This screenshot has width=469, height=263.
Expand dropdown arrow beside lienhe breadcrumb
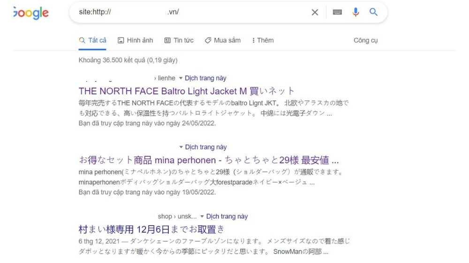(x=181, y=78)
